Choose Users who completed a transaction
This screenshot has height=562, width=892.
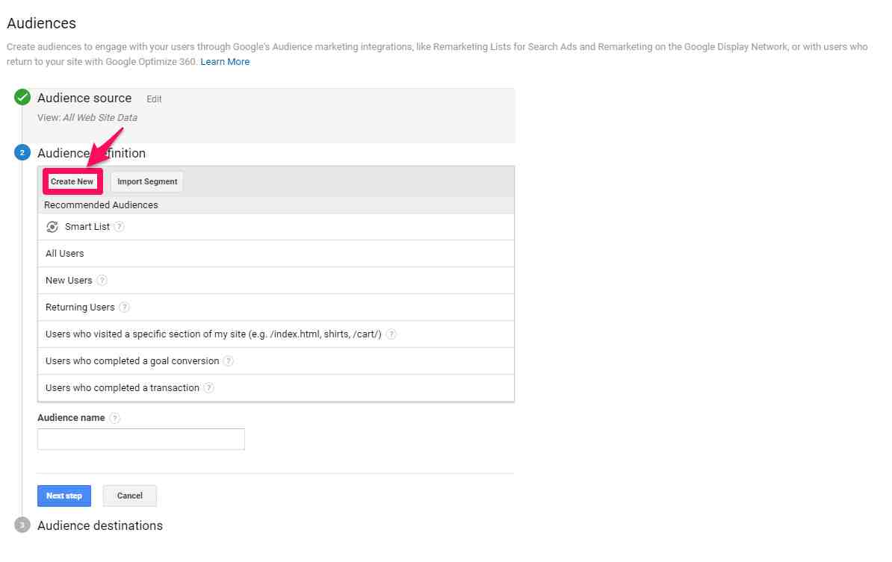(x=123, y=388)
